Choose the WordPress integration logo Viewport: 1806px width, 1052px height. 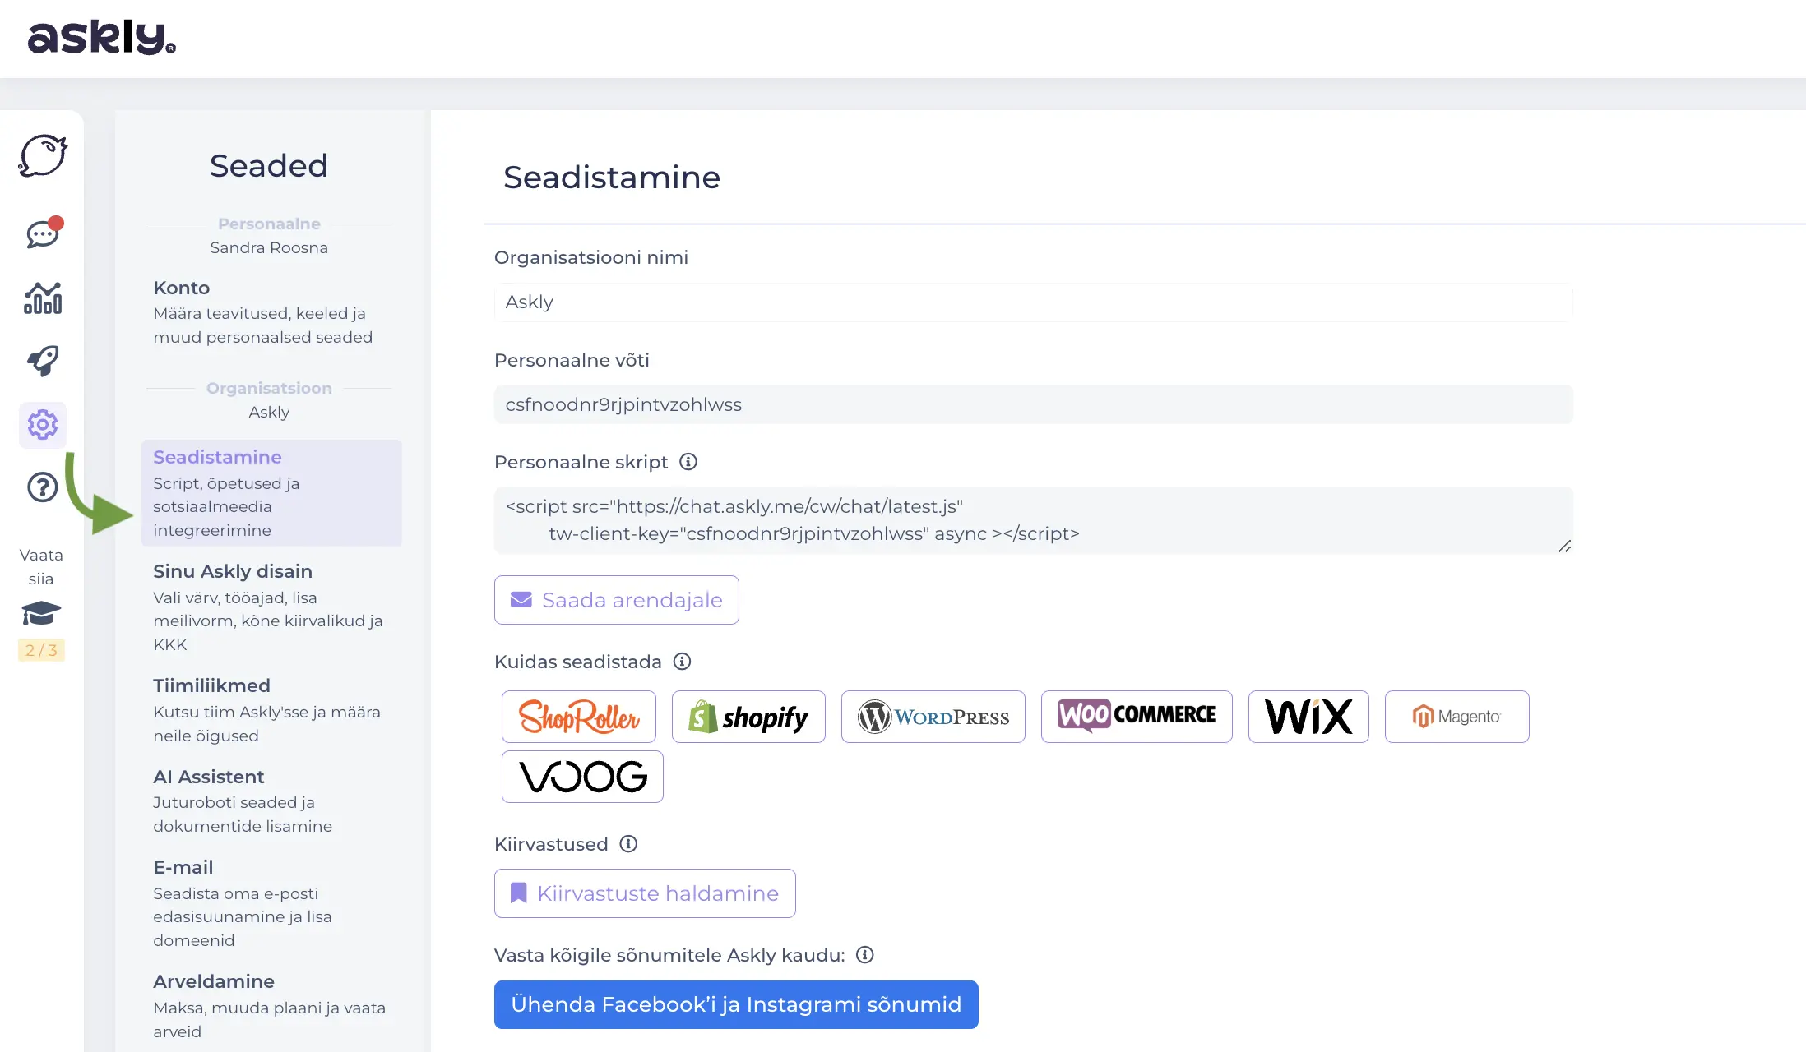[933, 717]
